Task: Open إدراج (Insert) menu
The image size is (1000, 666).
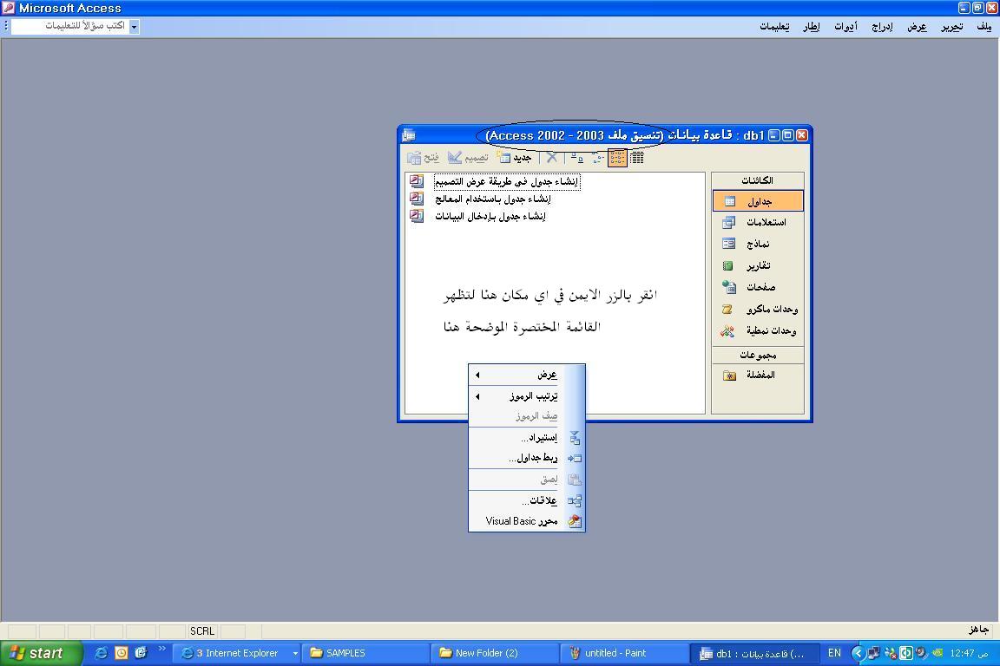Action: [x=882, y=27]
